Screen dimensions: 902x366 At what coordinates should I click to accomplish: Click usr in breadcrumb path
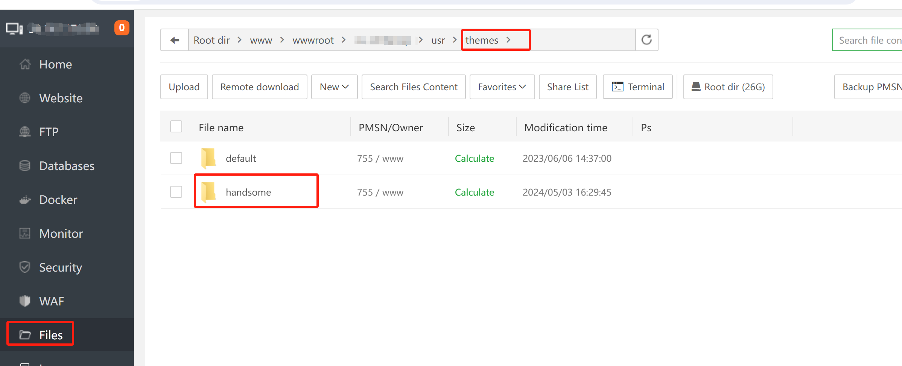(438, 40)
